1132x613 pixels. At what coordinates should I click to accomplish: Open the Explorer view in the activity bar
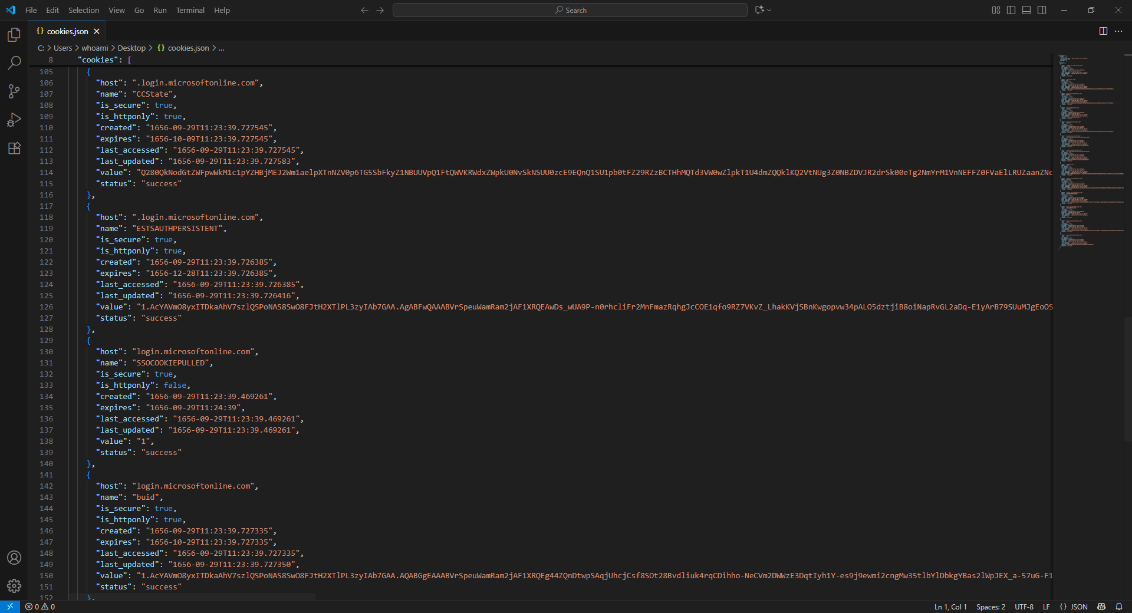[x=14, y=35]
